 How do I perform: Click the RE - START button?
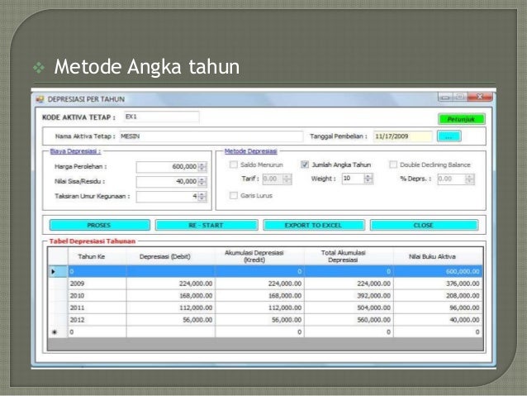pyautogui.click(x=207, y=225)
